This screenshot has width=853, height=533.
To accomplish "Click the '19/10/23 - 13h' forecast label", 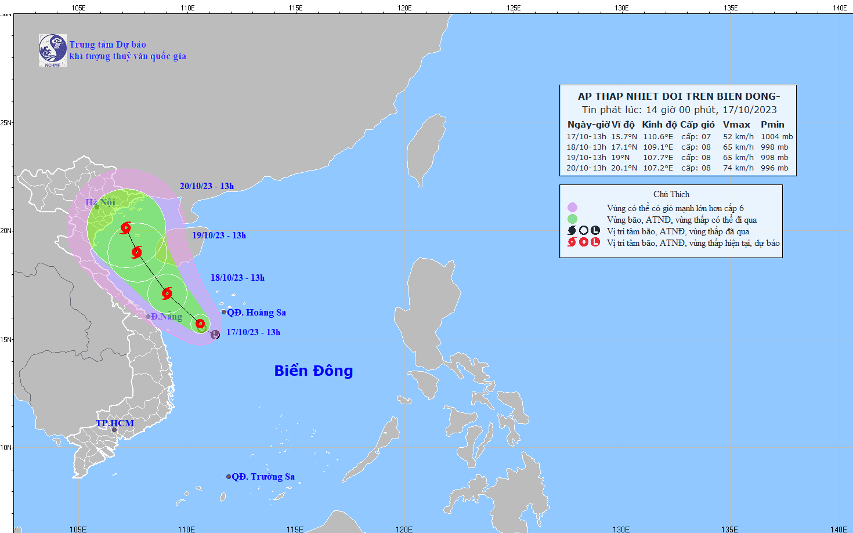I will click(219, 235).
